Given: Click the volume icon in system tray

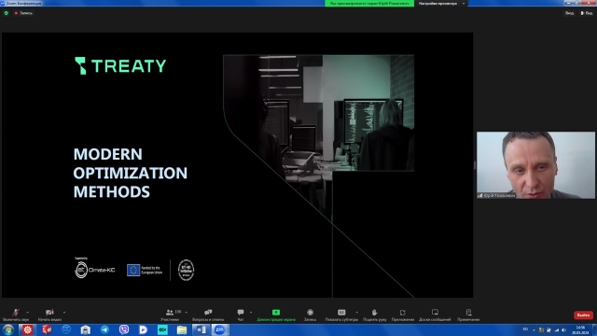Looking at the screenshot, I should (563, 329).
